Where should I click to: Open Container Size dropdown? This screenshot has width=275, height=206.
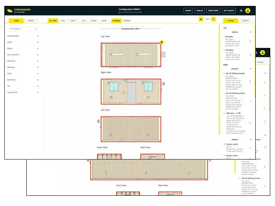(131, 29)
